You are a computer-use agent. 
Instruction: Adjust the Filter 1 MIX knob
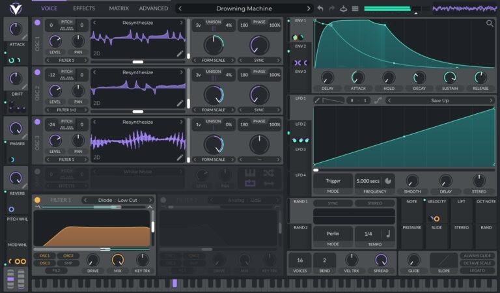[x=117, y=260]
